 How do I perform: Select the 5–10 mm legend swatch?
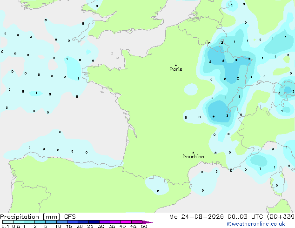coord(51,222)
